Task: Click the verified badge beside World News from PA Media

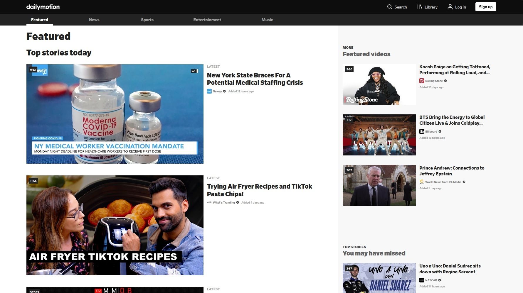Action: pos(464,182)
